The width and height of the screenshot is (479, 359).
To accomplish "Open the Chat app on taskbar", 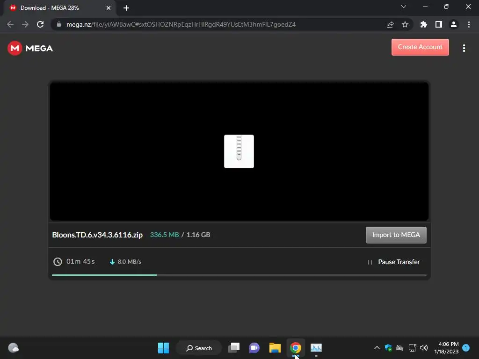I will [x=254, y=348].
